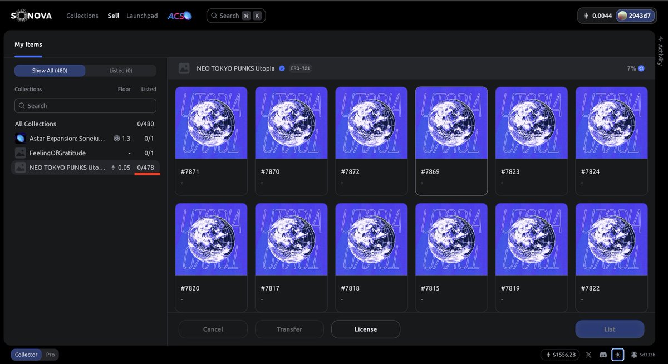This screenshot has height=364, width=668.
Task: Click the ETH price $1556.28 pill
Action: pyautogui.click(x=560, y=355)
